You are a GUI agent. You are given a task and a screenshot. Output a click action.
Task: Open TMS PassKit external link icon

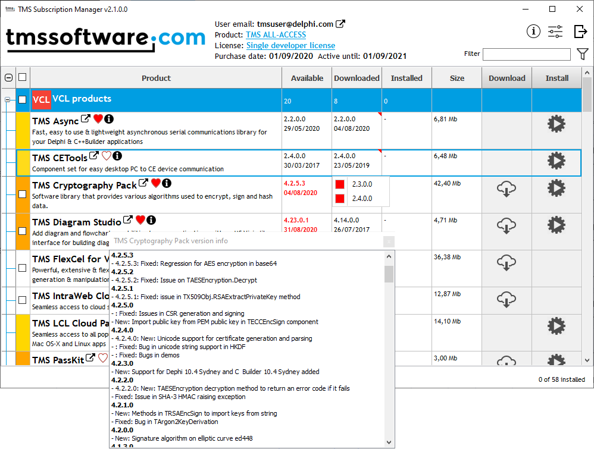(90, 358)
